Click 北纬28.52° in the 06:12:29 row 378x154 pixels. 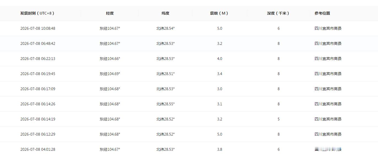click(165, 134)
